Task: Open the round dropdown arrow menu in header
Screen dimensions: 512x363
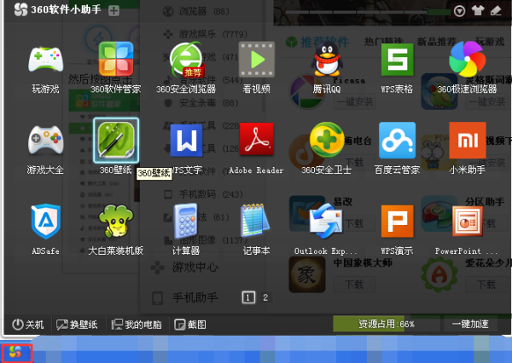Action: click(x=459, y=11)
